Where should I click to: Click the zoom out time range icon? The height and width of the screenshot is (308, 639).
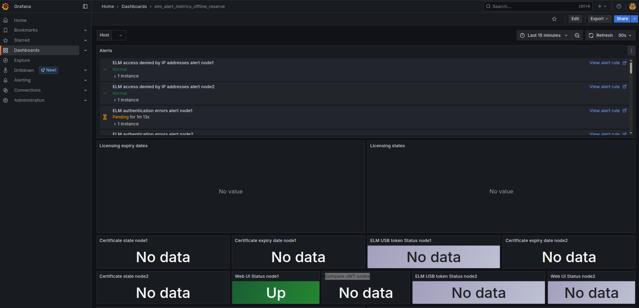coord(577,35)
